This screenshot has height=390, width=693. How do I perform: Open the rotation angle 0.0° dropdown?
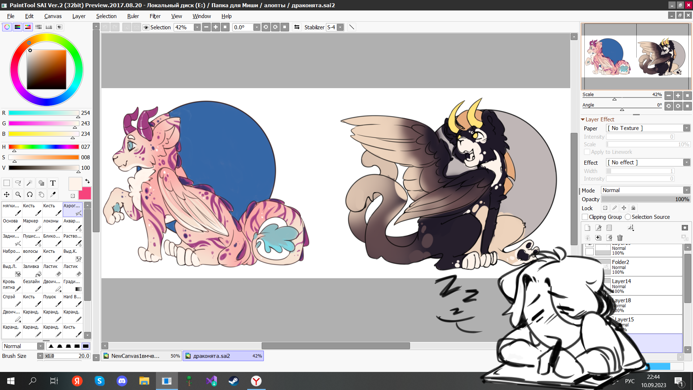coord(257,27)
